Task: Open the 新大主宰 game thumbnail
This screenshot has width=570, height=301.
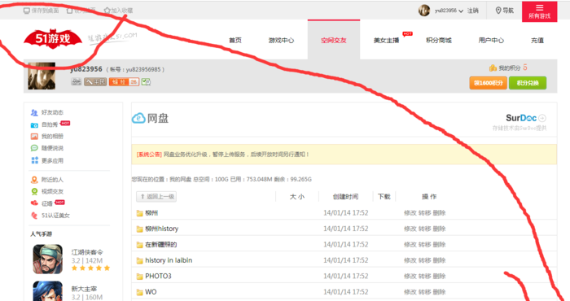Action: coord(47,291)
